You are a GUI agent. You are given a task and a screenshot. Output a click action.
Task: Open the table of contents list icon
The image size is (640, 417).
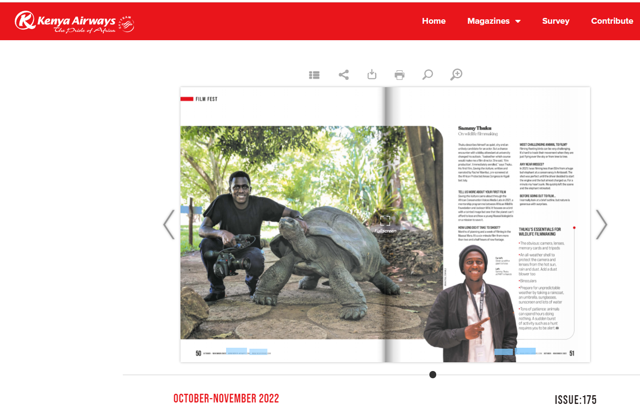(x=314, y=75)
